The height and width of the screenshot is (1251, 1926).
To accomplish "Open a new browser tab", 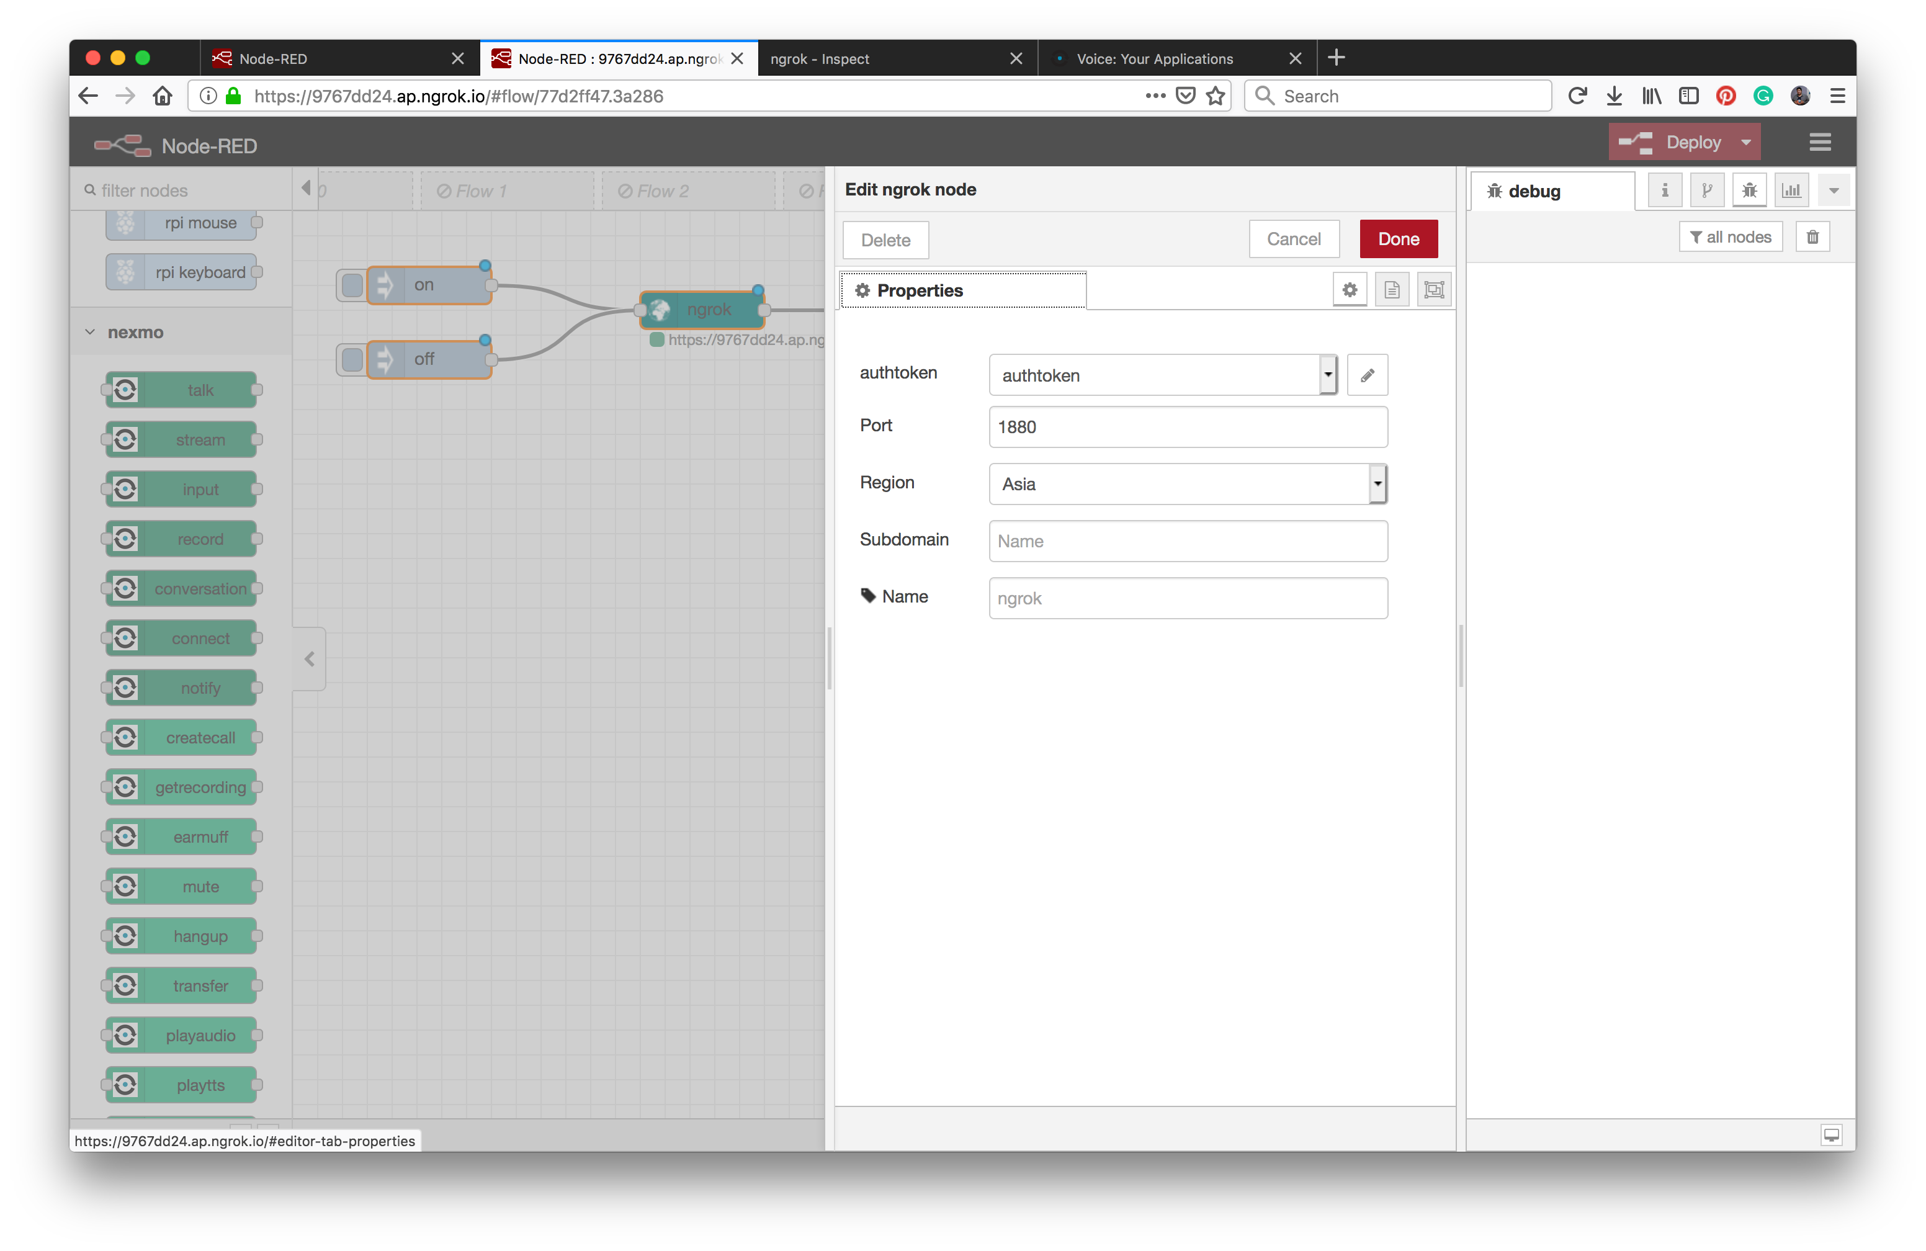I will point(1336,58).
